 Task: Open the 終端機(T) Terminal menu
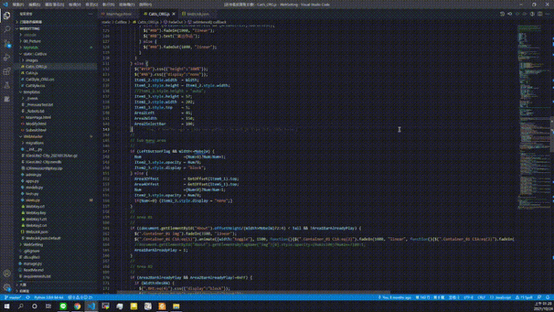pyautogui.click(x=127, y=5)
